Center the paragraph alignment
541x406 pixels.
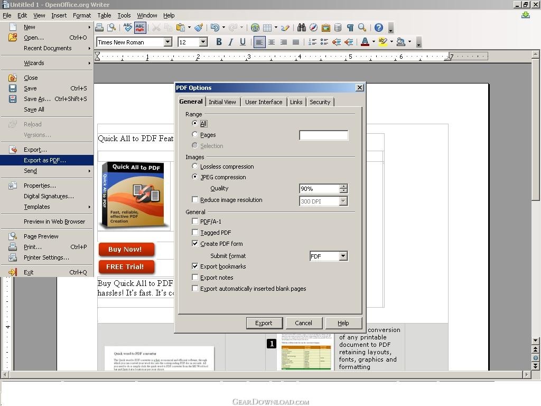272,42
